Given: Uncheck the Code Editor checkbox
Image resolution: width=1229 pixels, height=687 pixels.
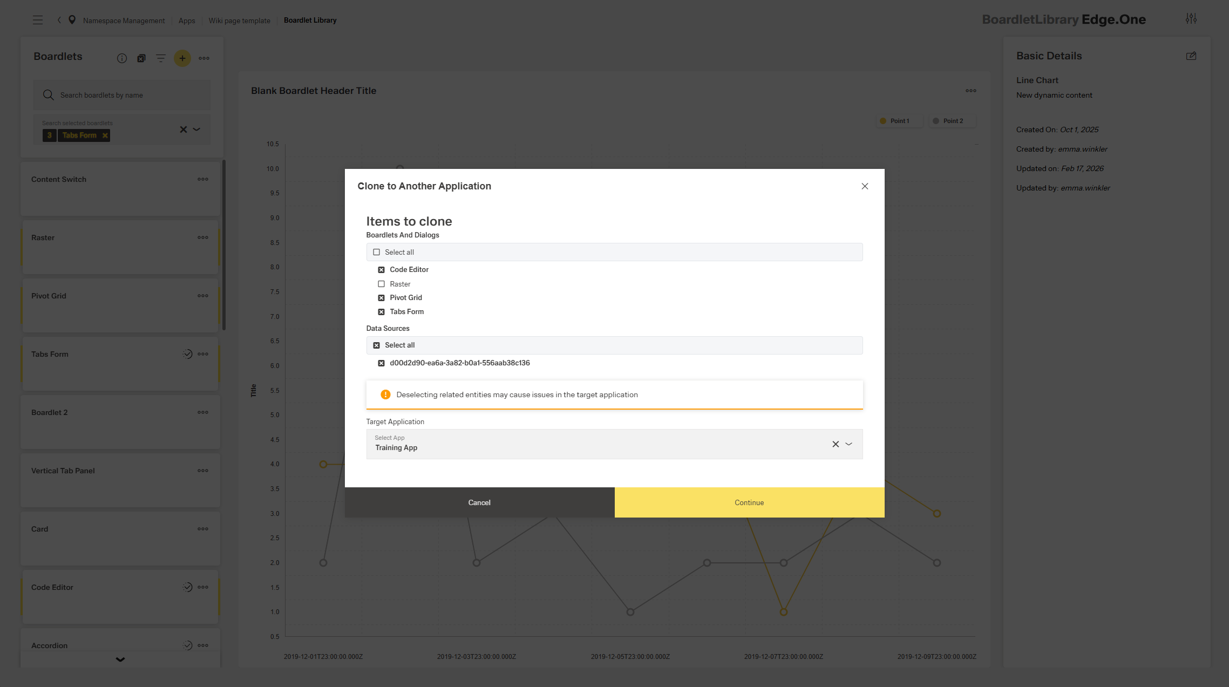Looking at the screenshot, I should tap(382, 270).
